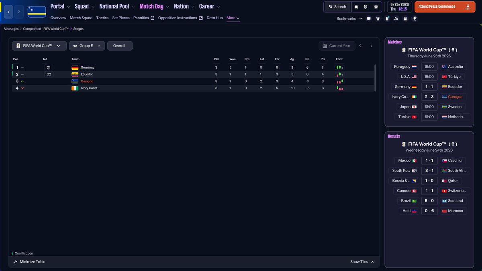Open Opposition Instructions external link icon
The width and height of the screenshot is (482, 271).
tap(201, 18)
